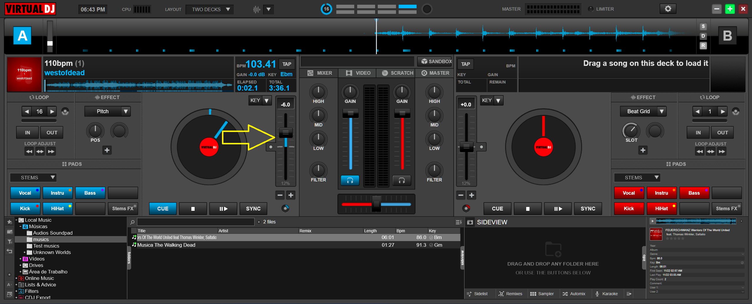Click the favorites star icon in sidebar

click(10, 222)
